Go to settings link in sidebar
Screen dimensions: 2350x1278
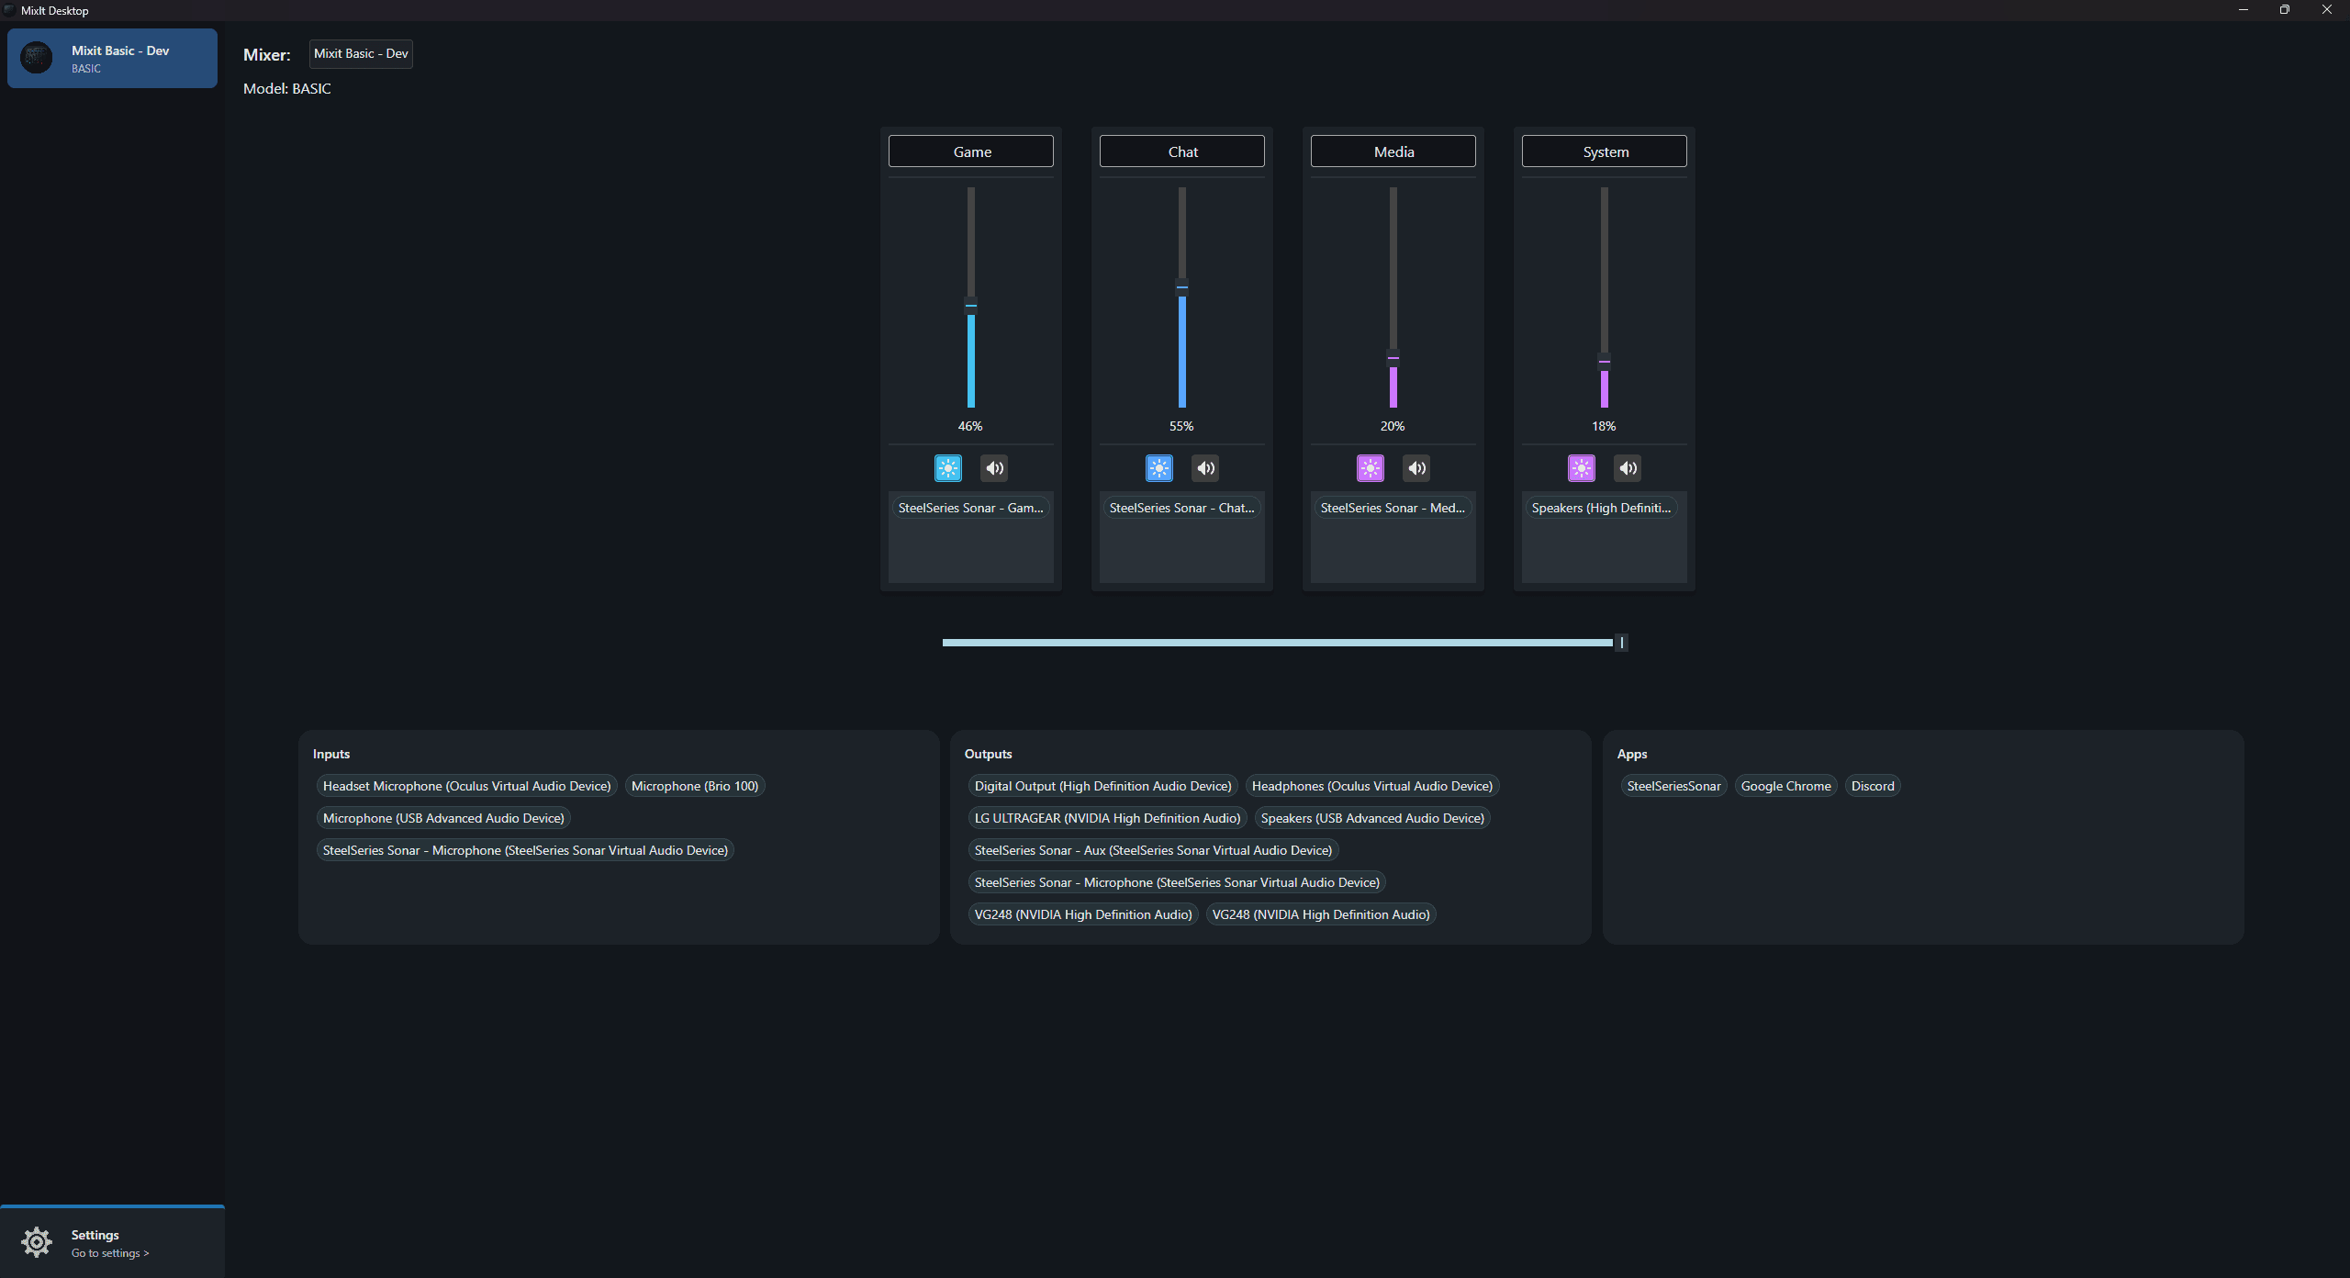110,1253
